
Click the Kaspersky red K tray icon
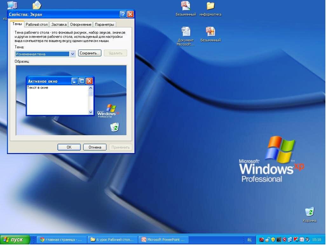click(296, 239)
